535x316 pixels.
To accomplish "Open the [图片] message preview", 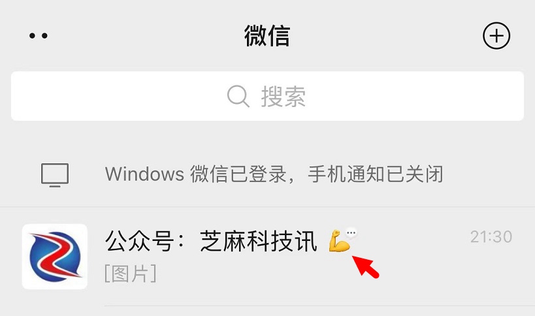I will pyautogui.click(x=131, y=274).
